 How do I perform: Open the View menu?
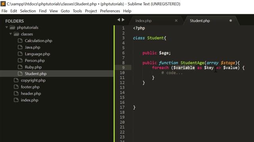click(x=54, y=11)
